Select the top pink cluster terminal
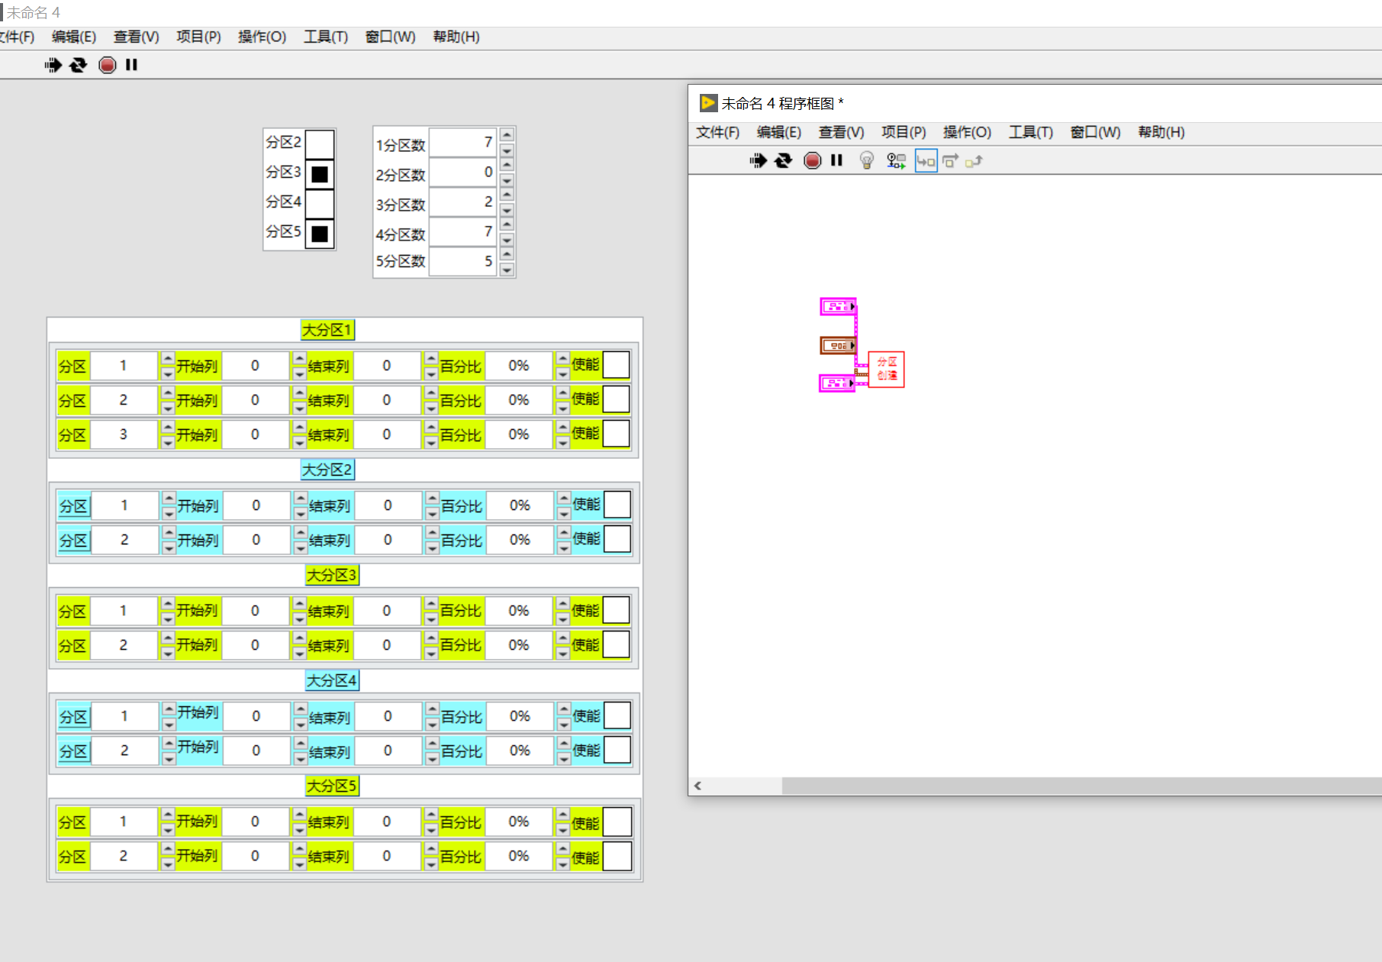1382x962 pixels. tap(838, 306)
